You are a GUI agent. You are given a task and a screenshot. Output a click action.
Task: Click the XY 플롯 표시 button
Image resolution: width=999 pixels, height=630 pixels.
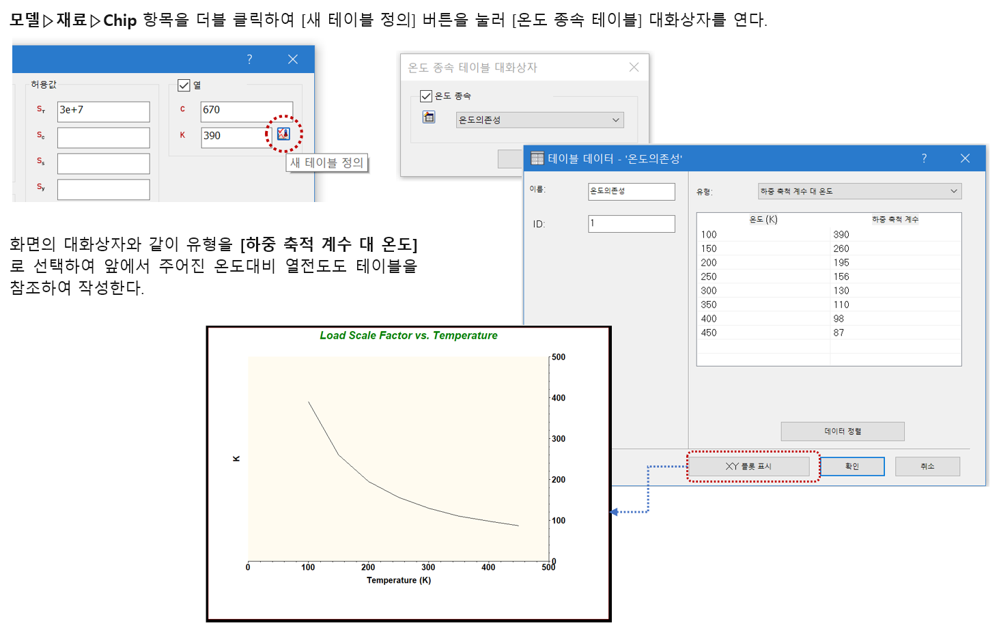coord(748,466)
